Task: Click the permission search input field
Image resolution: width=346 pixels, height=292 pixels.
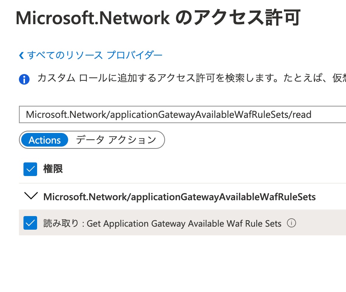Action: [182, 114]
